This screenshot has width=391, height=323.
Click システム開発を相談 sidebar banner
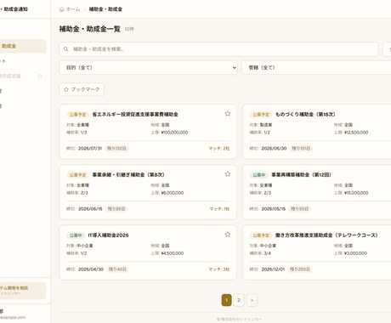click(x=23, y=291)
